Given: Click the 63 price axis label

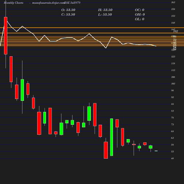Looking at the screenshot, I should tap(173, 138).
